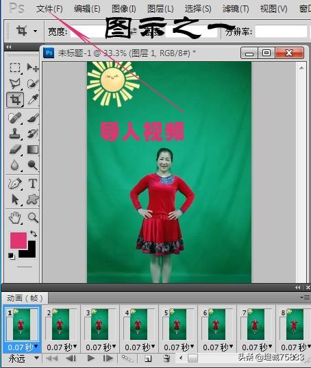The height and width of the screenshot is (368, 311).
Task: Select the Horizontal Type tool
Action: 33,183
